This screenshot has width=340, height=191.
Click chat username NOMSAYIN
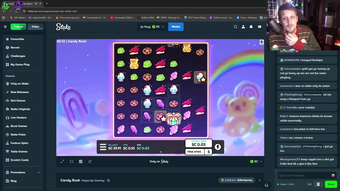pyautogui.click(x=292, y=60)
